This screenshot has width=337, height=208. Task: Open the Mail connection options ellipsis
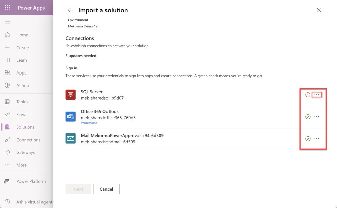coord(317,138)
